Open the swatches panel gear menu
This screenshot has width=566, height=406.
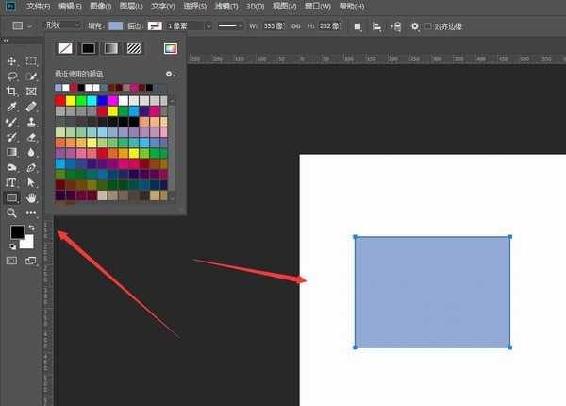(170, 73)
